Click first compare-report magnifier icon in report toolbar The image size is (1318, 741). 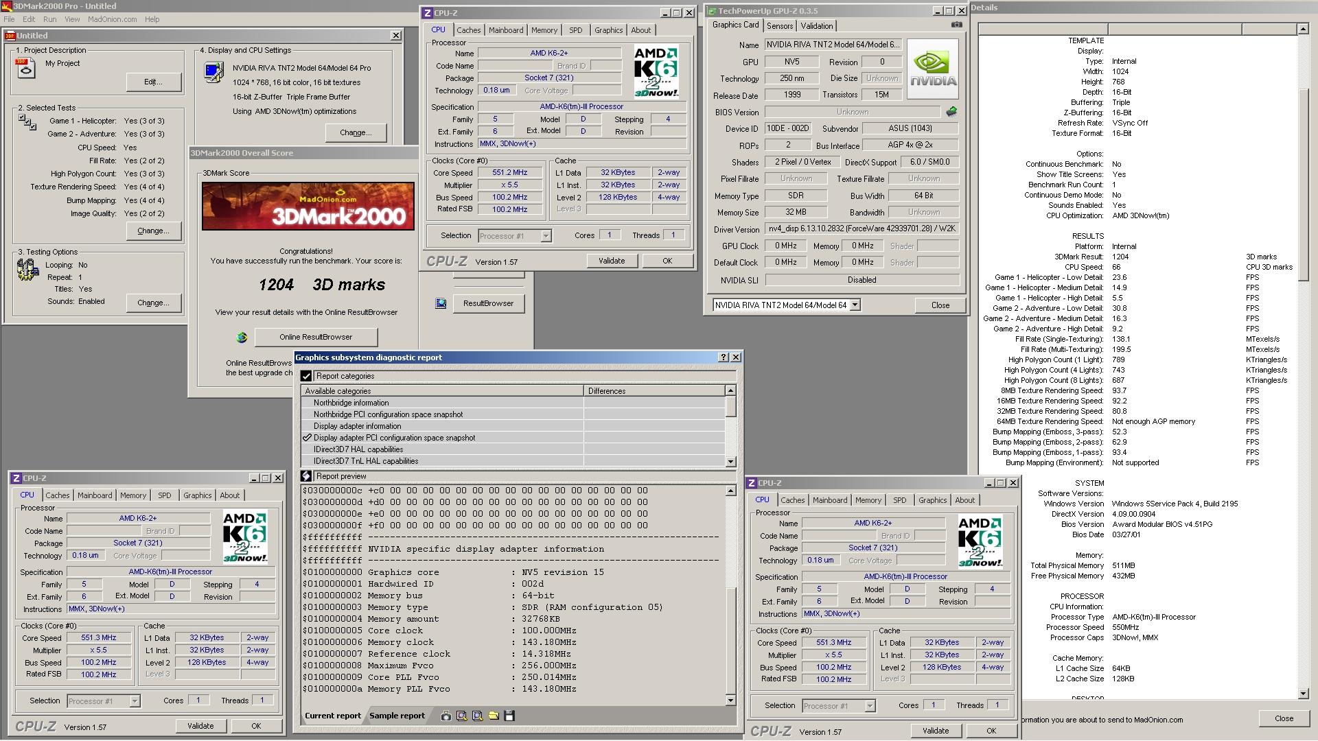pos(461,716)
